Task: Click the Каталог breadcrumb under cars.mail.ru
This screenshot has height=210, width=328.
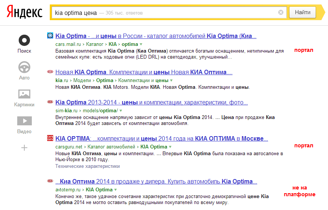Action: pos(95,44)
